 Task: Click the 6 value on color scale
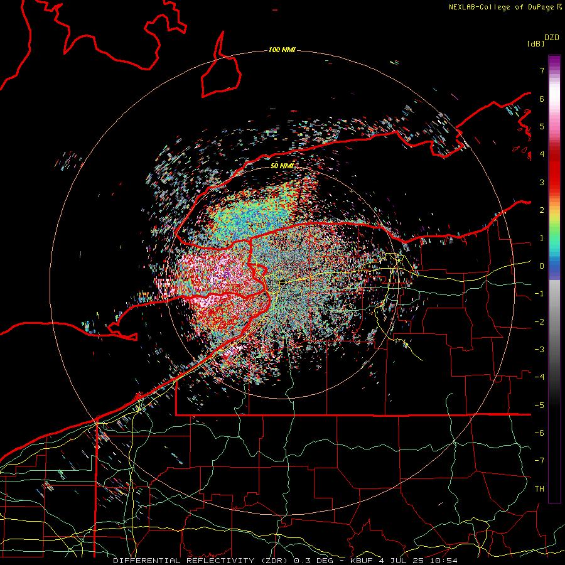542,99
